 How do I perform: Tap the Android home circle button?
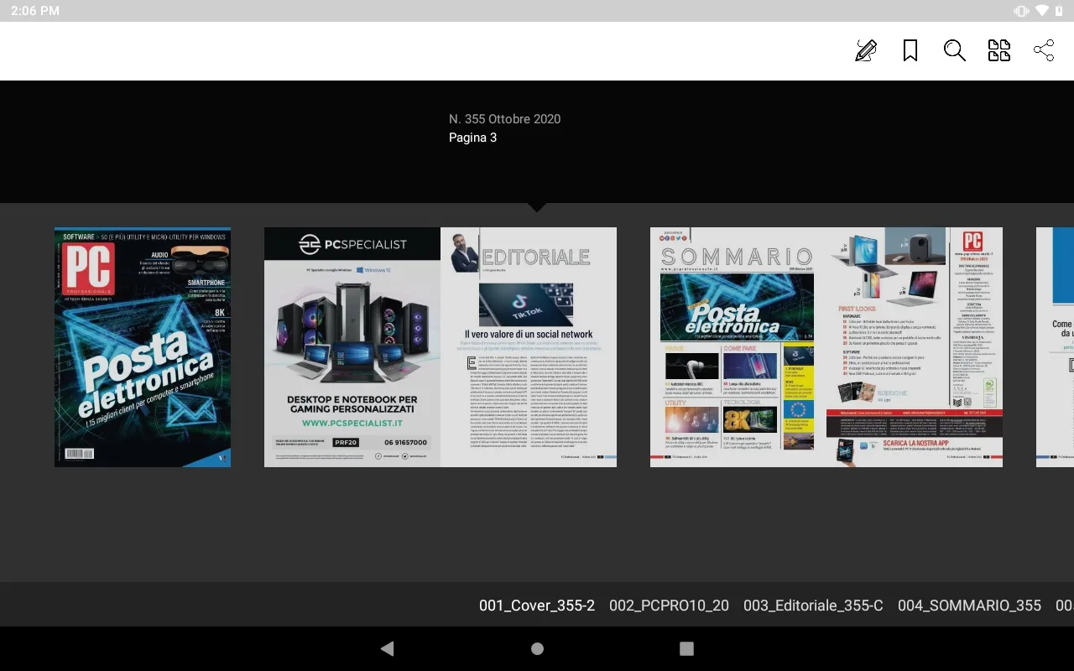tap(537, 648)
